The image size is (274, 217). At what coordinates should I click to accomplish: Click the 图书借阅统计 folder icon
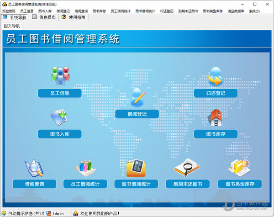[136, 168]
